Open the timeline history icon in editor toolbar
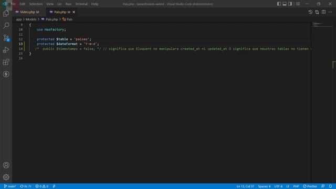The width and height of the screenshot is (336, 189). pos(310,12)
